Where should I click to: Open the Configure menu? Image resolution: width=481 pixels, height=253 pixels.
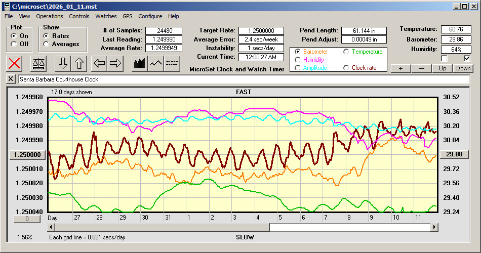click(x=150, y=16)
